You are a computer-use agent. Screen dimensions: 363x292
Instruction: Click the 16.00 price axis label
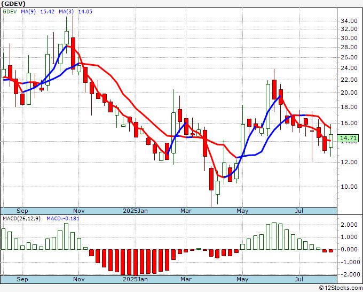pos(349,123)
